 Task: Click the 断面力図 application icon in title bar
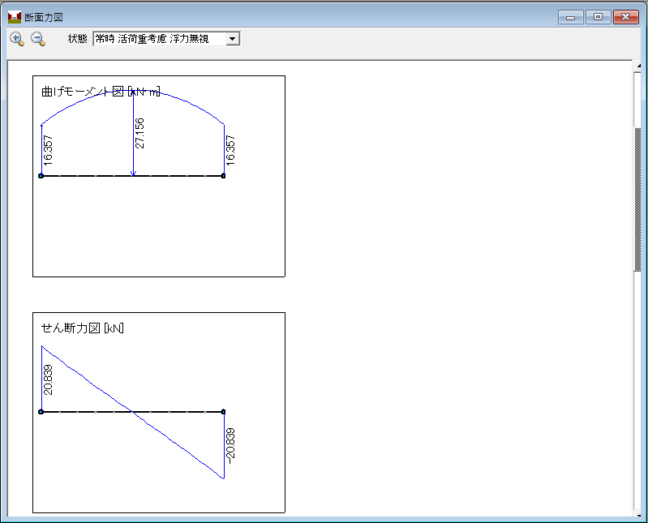click(14, 17)
